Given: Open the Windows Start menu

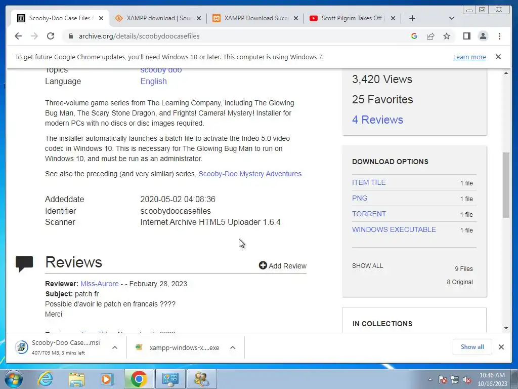Looking at the screenshot, I should point(13,379).
